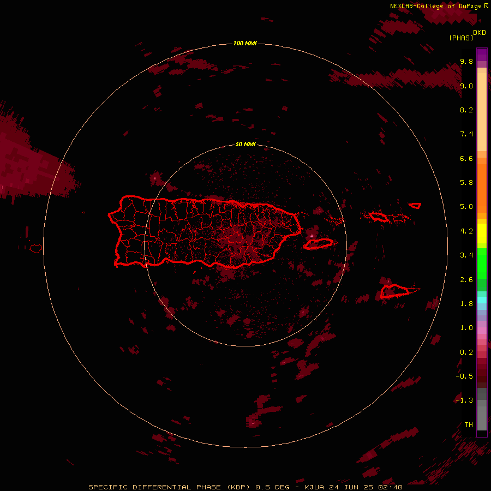
Task: Click the 1.0 value on the color scale
Action: [466, 328]
